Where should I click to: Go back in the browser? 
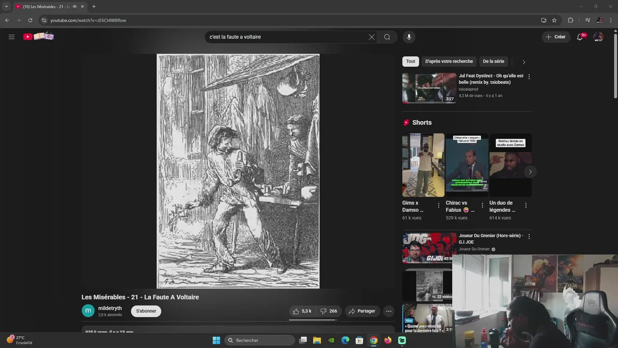pos(7,20)
